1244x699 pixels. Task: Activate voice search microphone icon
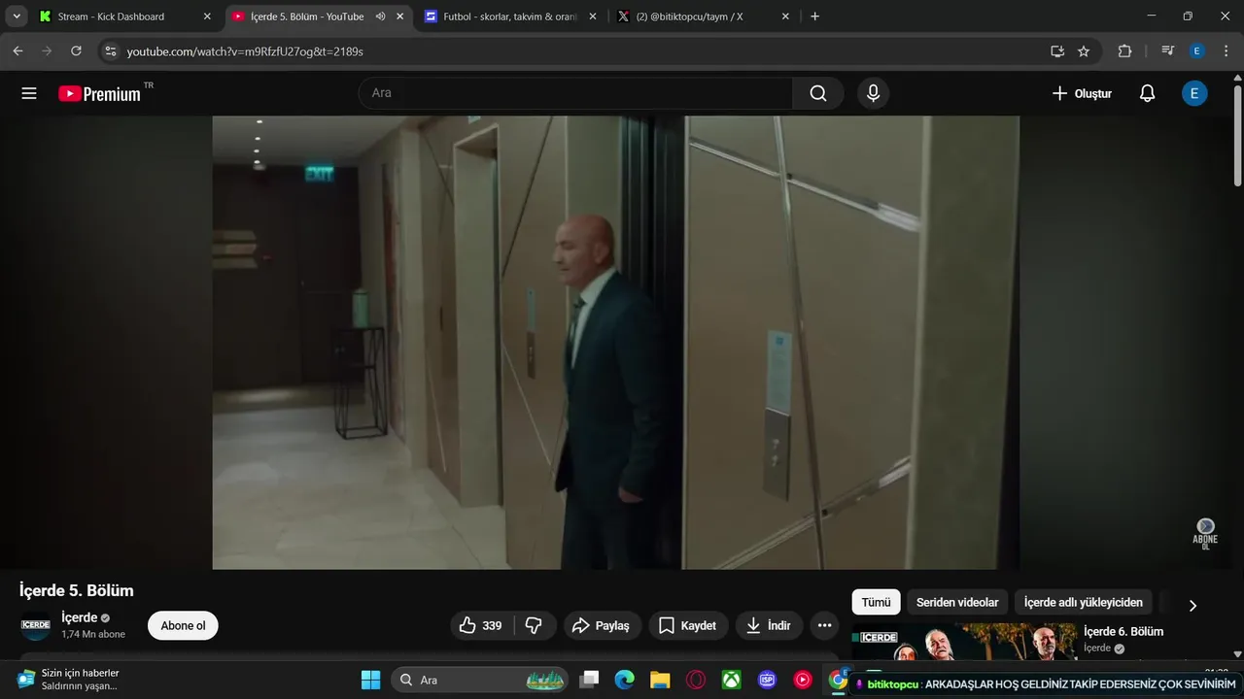pos(873,93)
